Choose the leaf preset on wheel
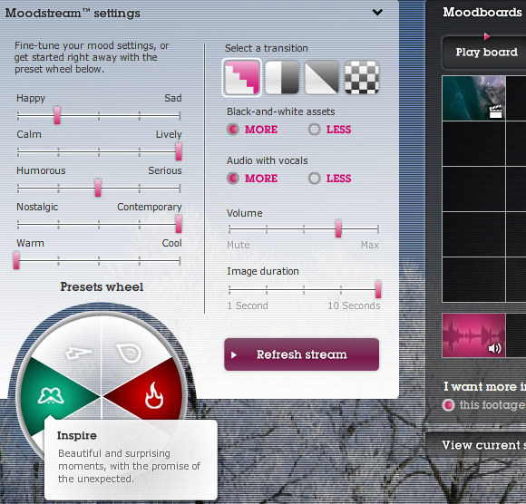Screen dimensions: 526x504 click(x=129, y=353)
